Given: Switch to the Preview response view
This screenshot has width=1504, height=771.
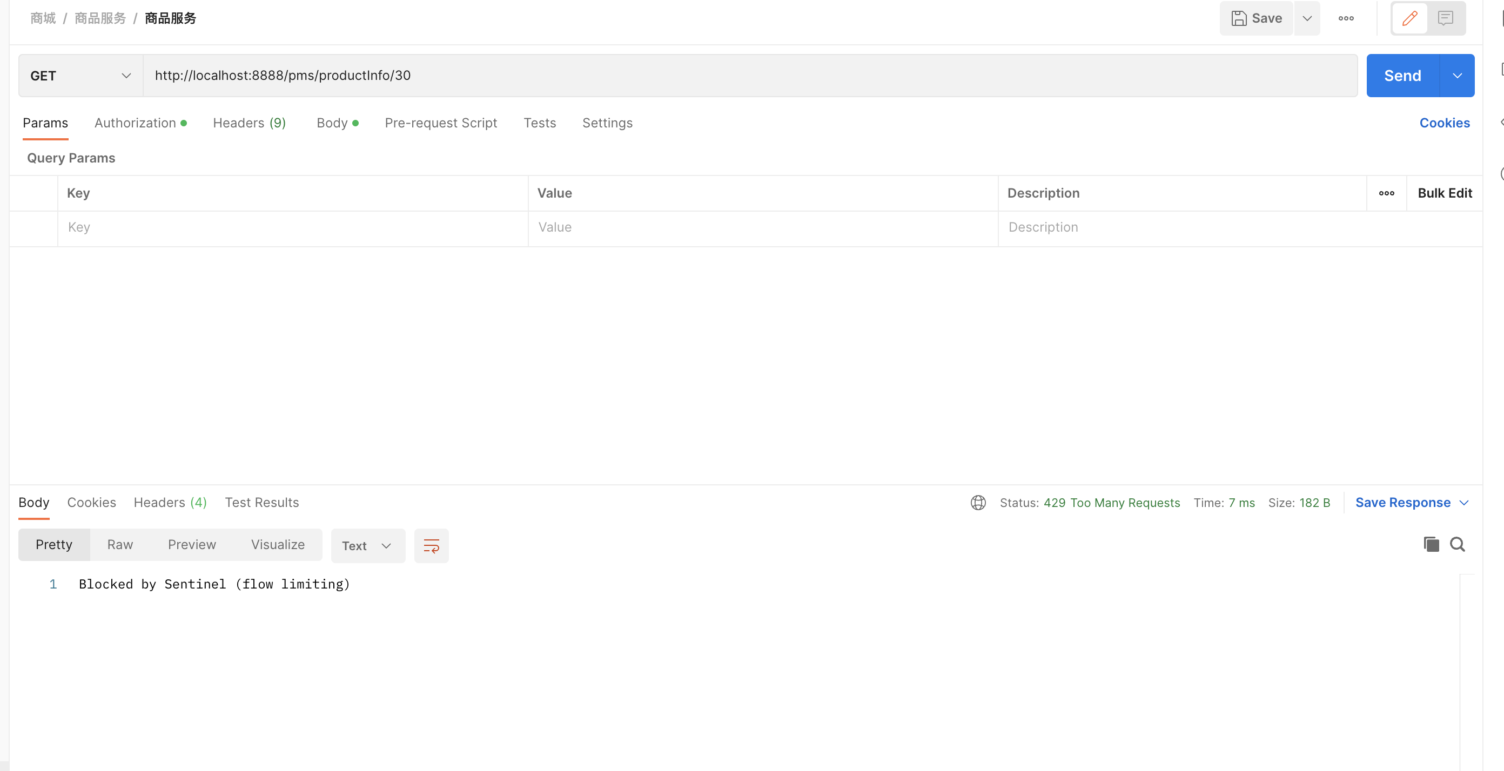Looking at the screenshot, I should click(x=191, y=545).
